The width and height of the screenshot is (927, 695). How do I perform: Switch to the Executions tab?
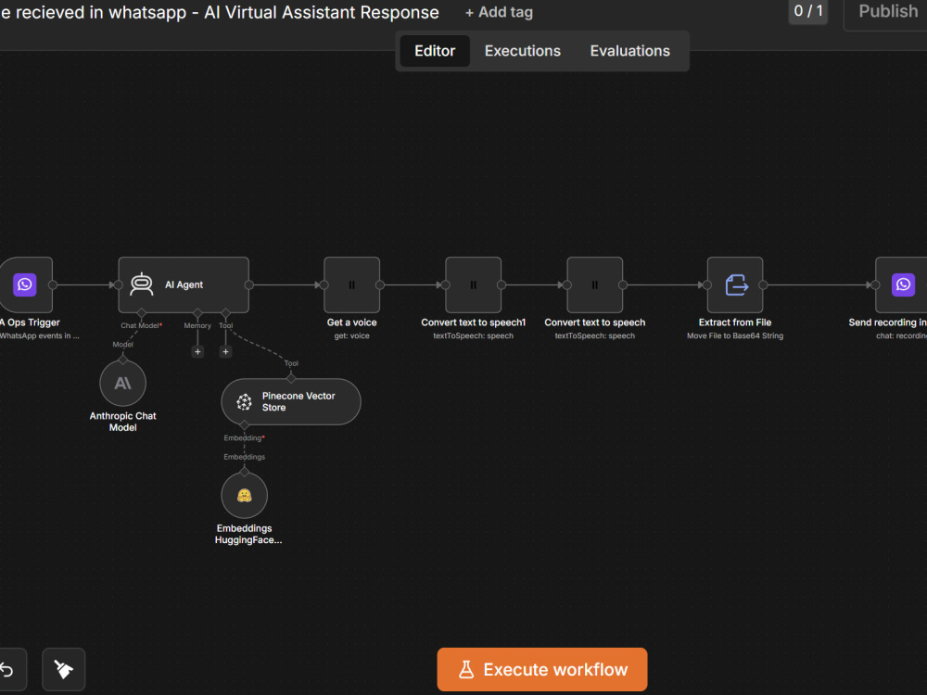click(x=523, y=51)
